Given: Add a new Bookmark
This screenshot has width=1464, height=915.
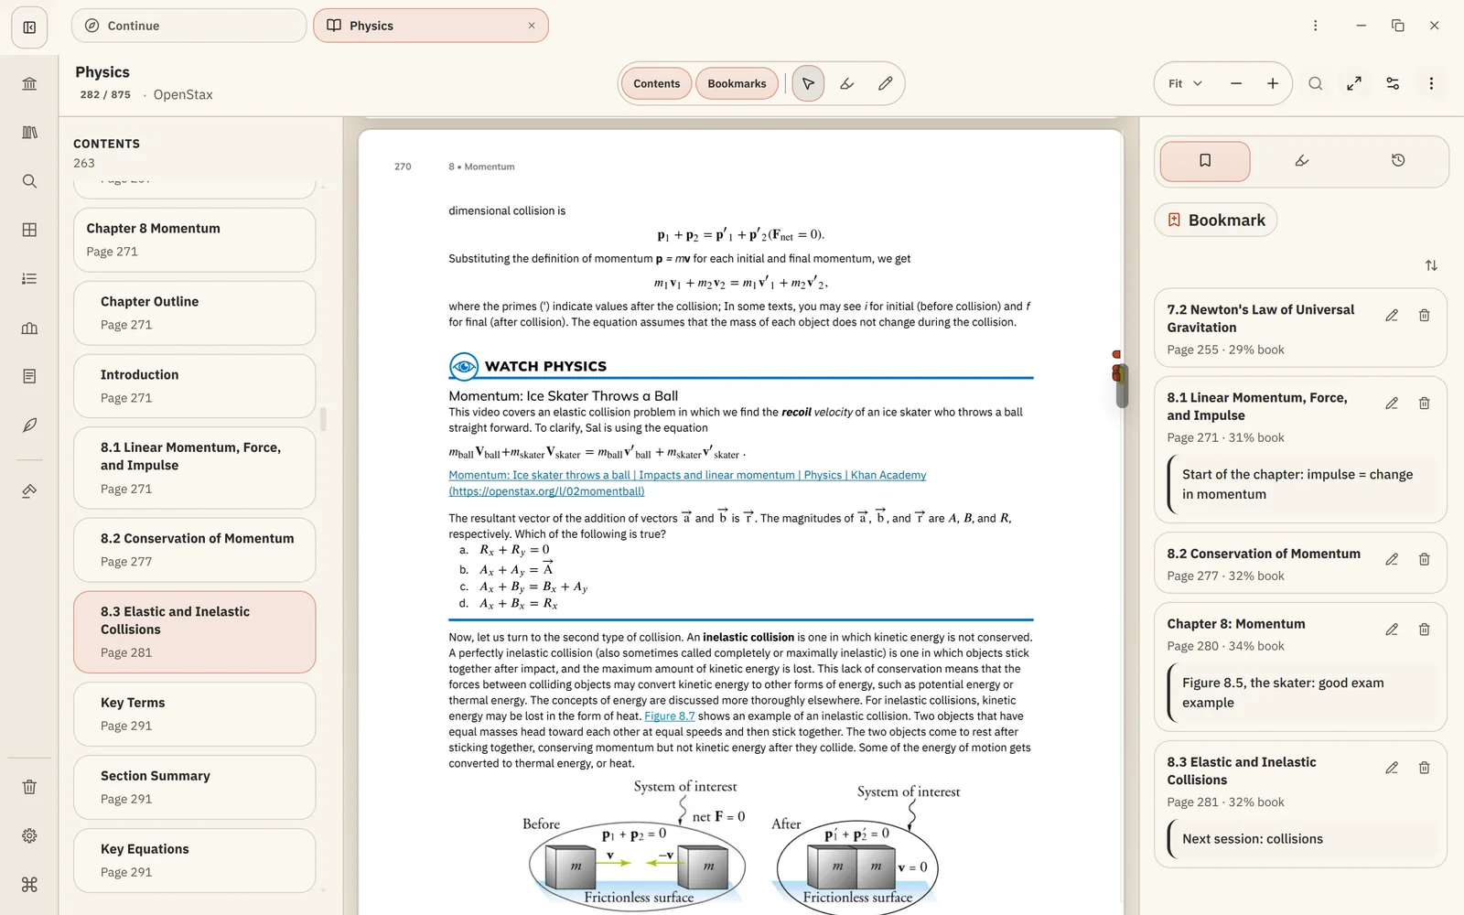Looking at the screenshot, I should click(1216, 220).
